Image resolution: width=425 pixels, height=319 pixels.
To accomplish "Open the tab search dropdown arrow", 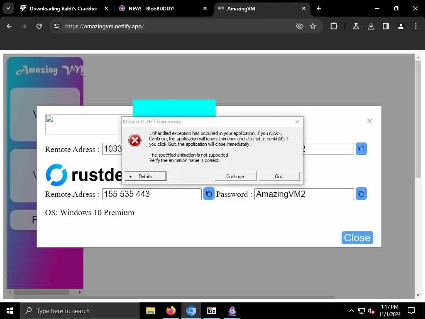I will (x=8, y=8).
